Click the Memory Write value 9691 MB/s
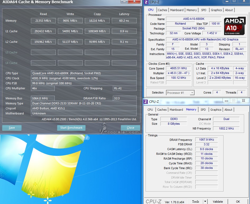This screenshot has width=250, height=204. [70, 21]
